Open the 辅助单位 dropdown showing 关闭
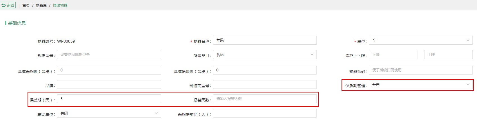The height and width of the screenshot is (122, 477). pos(109,113)
